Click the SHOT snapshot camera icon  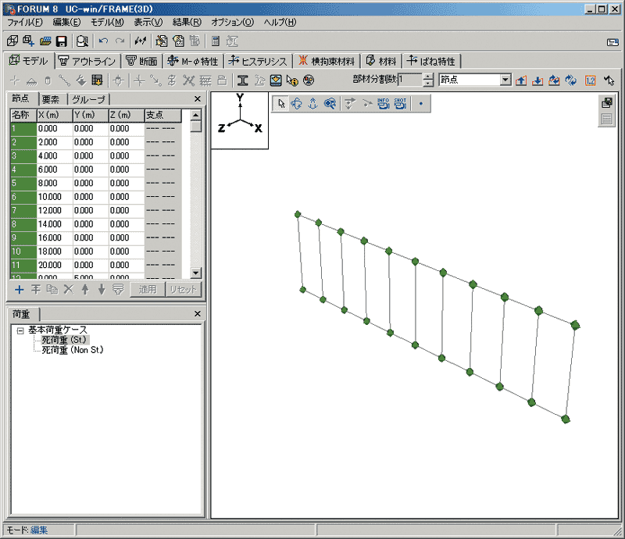pyautogui.click(x=400, y=102)
